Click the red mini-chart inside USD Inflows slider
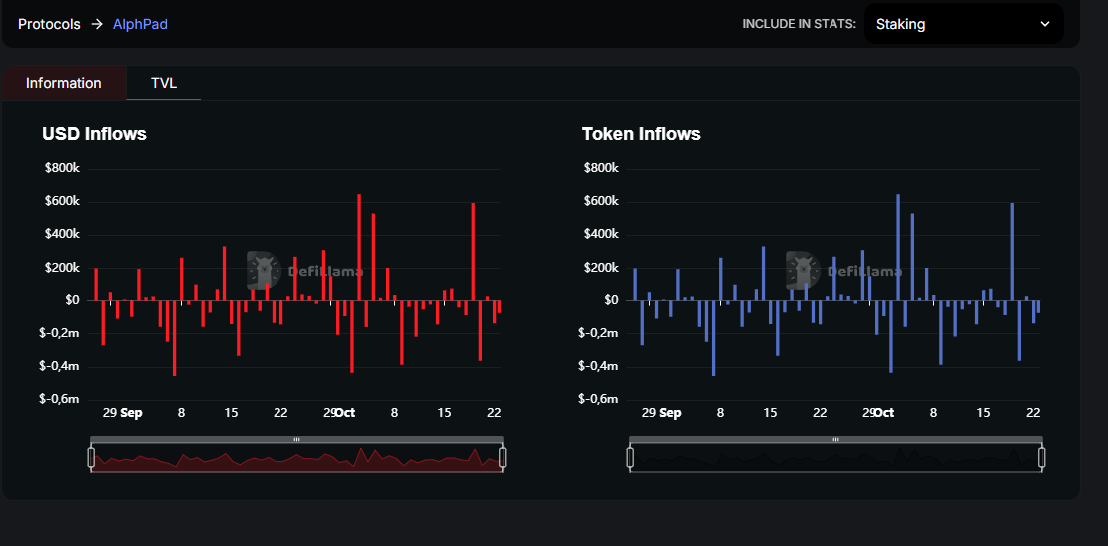1108x546 pixels. [296, 458]
